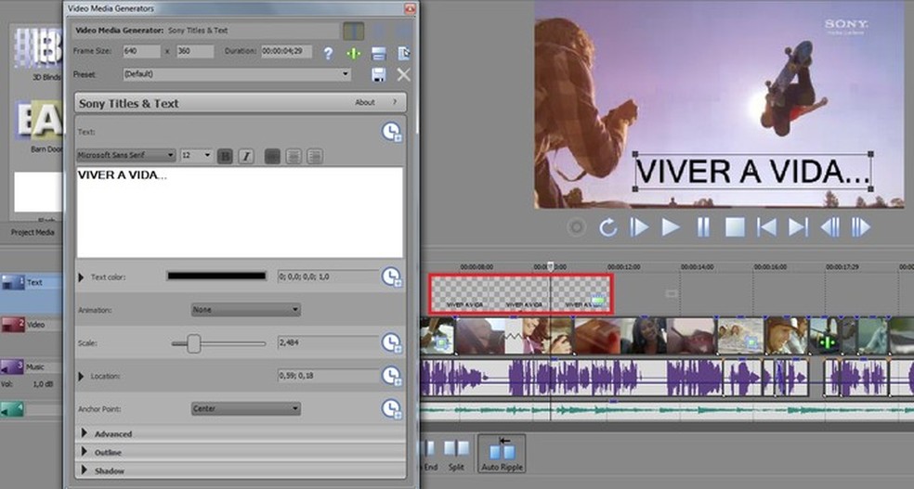The height and width of the screenshot is (489, 914).
Task: Click the Duration field 00:00:04;29
Action: click(x=286, y=51)
